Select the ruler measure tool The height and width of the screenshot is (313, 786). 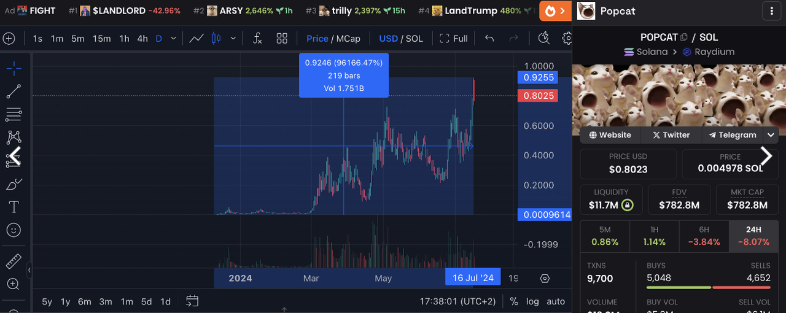click(14, 262)
